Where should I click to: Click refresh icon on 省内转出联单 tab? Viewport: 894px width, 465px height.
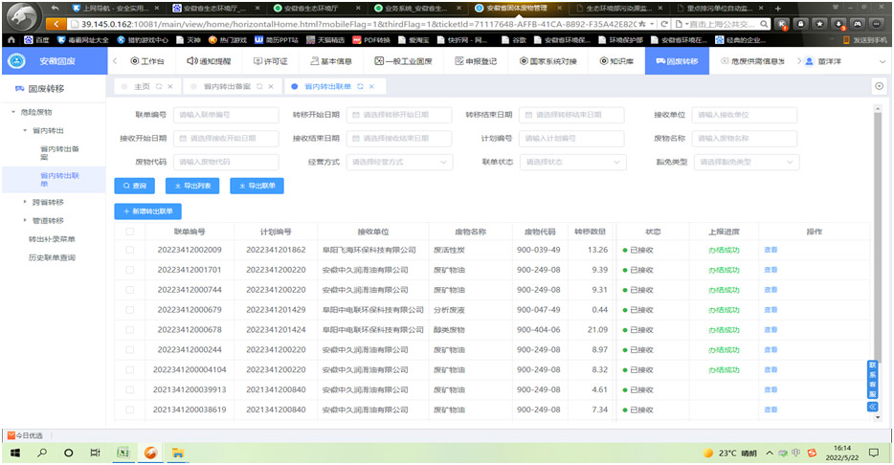360,86
